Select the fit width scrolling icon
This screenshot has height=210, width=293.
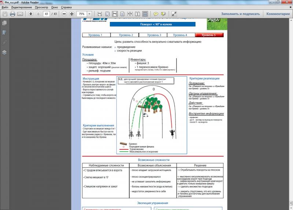[100, 14]
